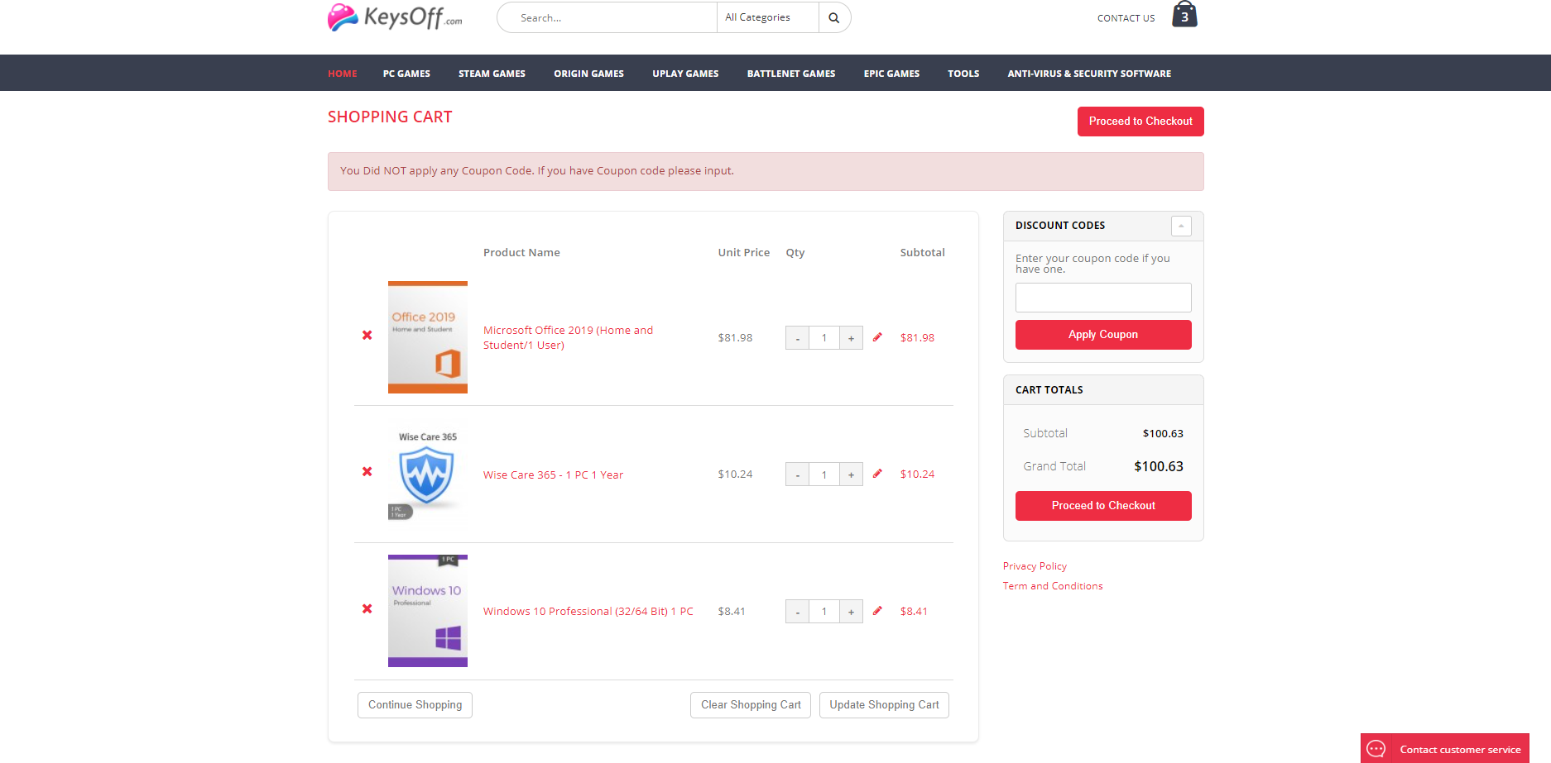The height and width of the screenshot is (763, 1551).
Task: Click the Office 2019 quantity field
Action: pyautogui.click(x=824, y=338)
